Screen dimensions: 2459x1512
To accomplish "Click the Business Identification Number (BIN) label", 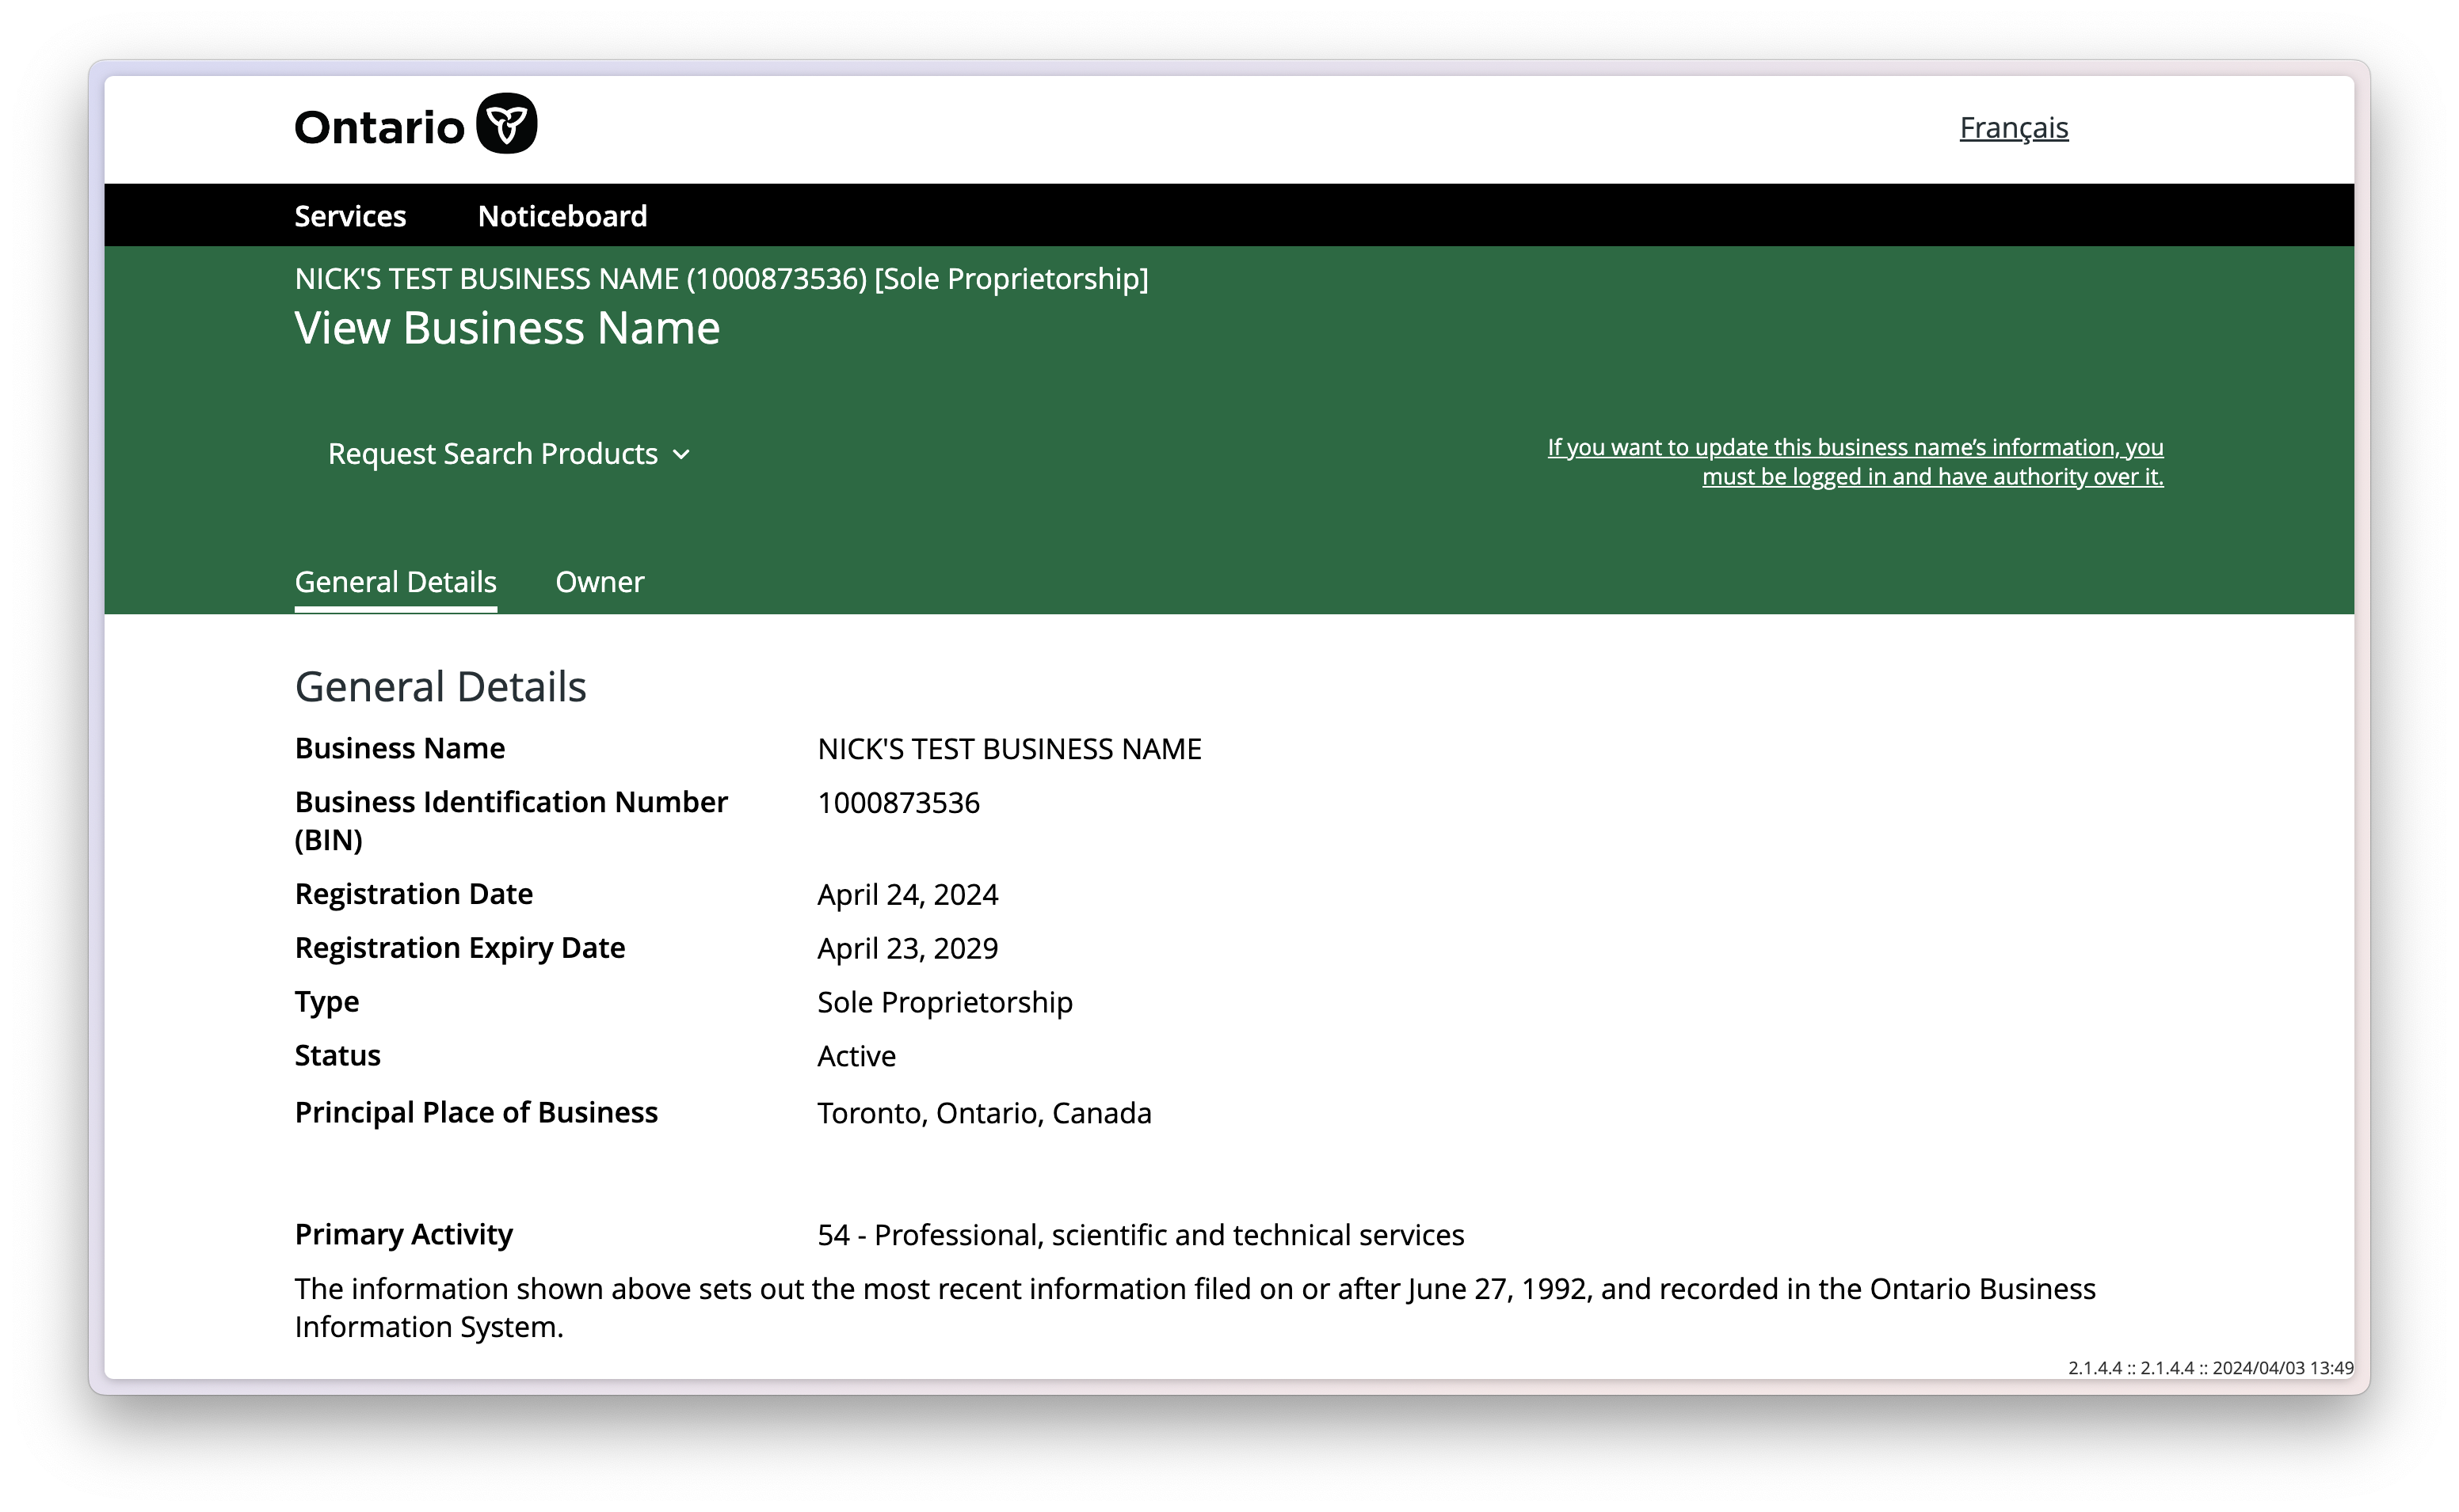I will [x=511, y=821].
